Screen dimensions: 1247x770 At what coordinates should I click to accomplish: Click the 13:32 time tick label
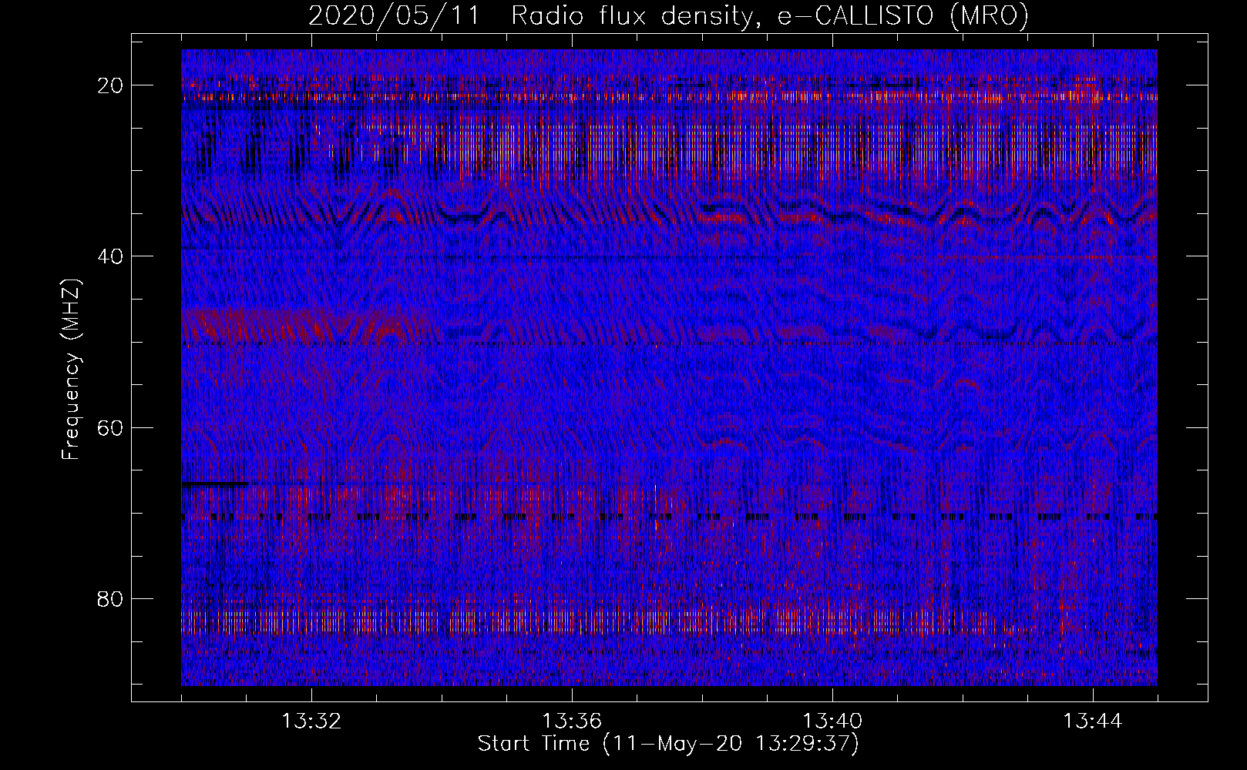click(x=311, y=721)
